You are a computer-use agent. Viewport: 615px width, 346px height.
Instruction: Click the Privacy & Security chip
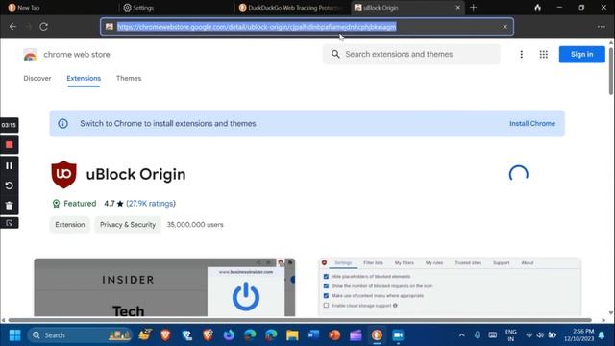click(128, 225)
